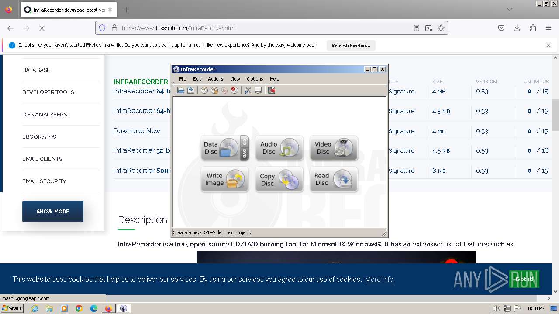559x314 pixels.
Task: Open the Edit menu in InfraRecorder
Action: [197, 79]
